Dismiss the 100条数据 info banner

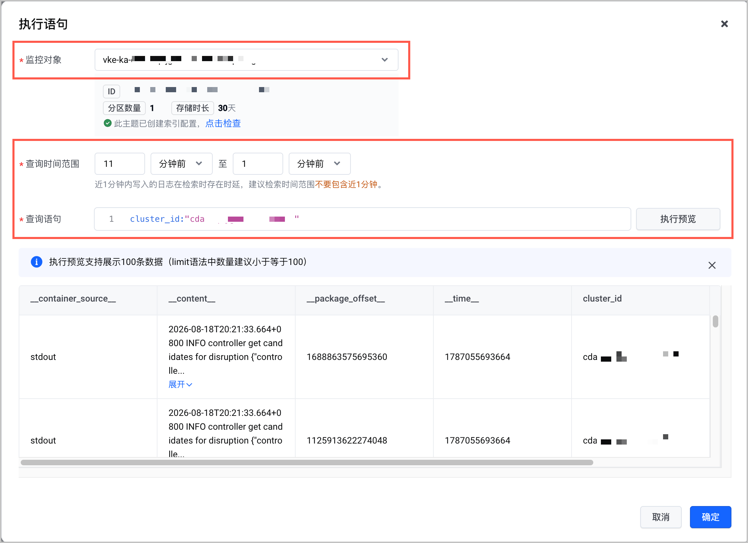(712, 265)
